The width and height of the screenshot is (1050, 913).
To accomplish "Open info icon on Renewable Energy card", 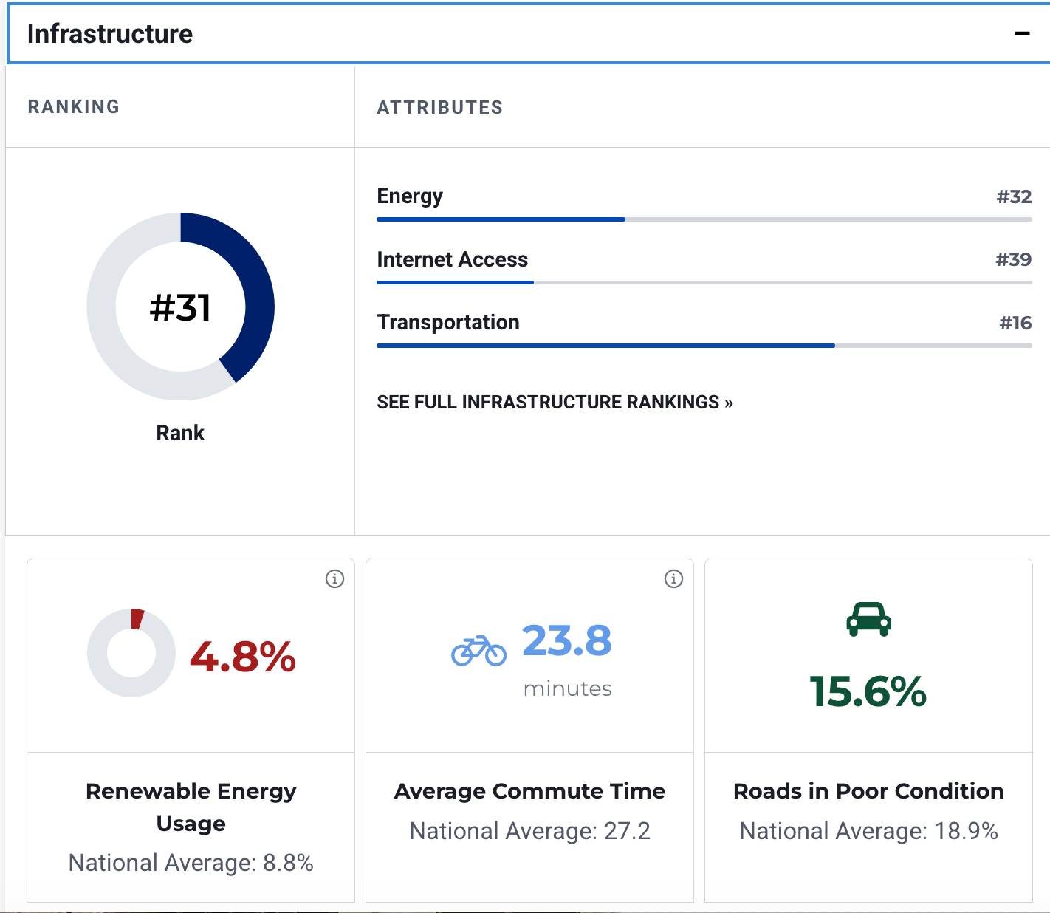I will [x=334, y=578].
